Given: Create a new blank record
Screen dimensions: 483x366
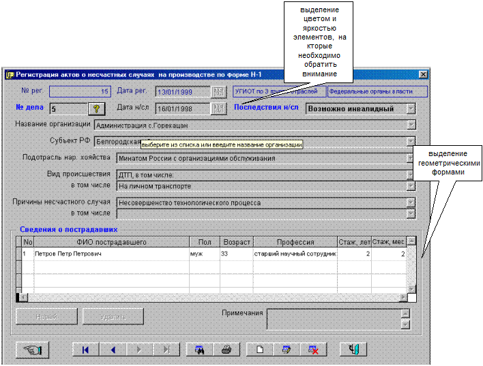Looking at the screenshot, I should (259, 349).
